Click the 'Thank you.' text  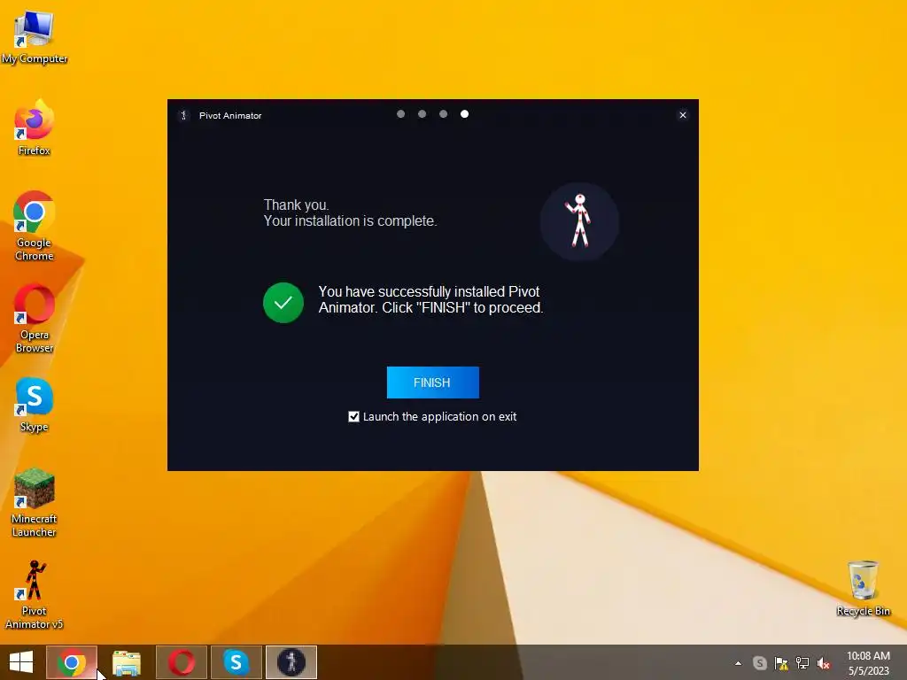296,205
